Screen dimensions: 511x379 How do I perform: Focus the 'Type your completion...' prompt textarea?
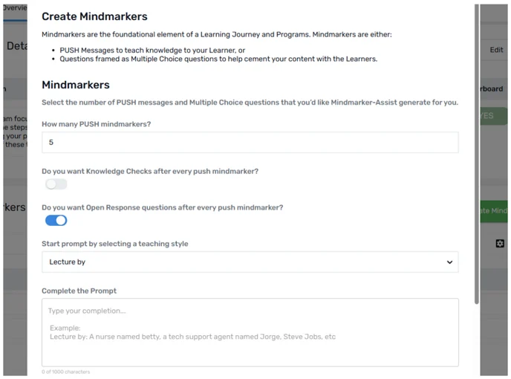point(250,332)
